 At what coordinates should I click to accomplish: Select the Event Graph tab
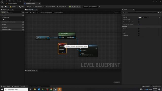(x=30, y=10)
